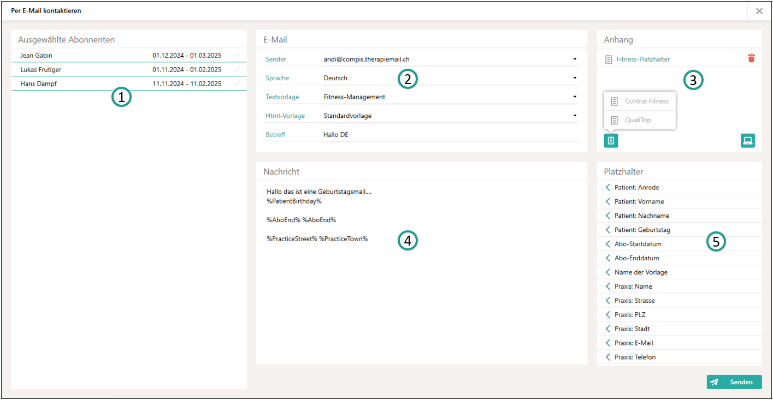Insert placeholder arrow for Abo-Startdatum

point(608,244)
